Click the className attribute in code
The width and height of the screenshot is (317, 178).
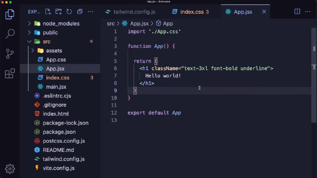click(x=164, y=68)
